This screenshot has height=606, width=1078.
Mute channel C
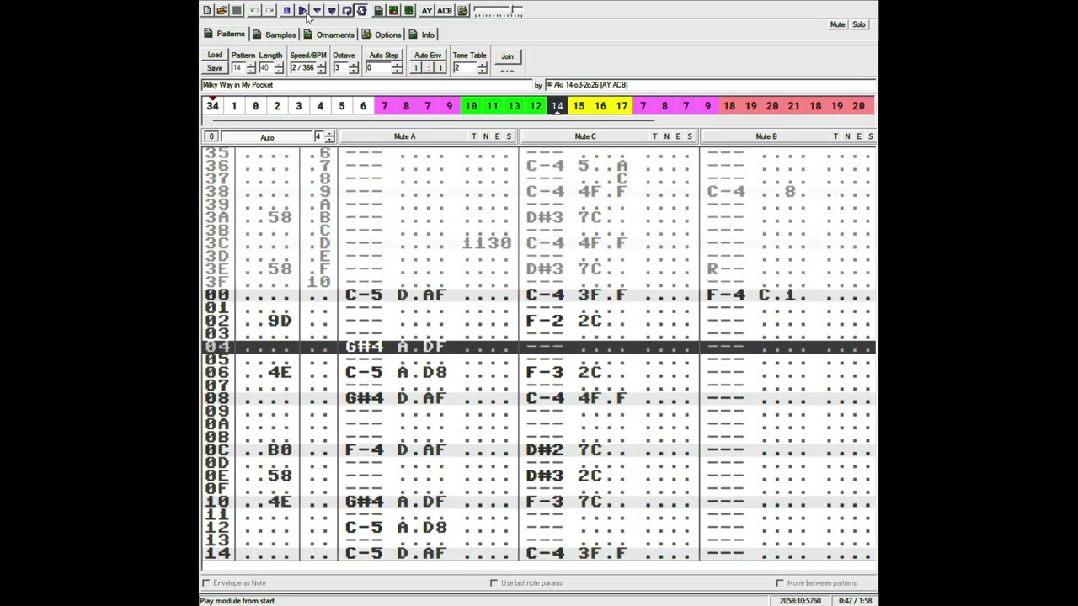tap(585, 136)
